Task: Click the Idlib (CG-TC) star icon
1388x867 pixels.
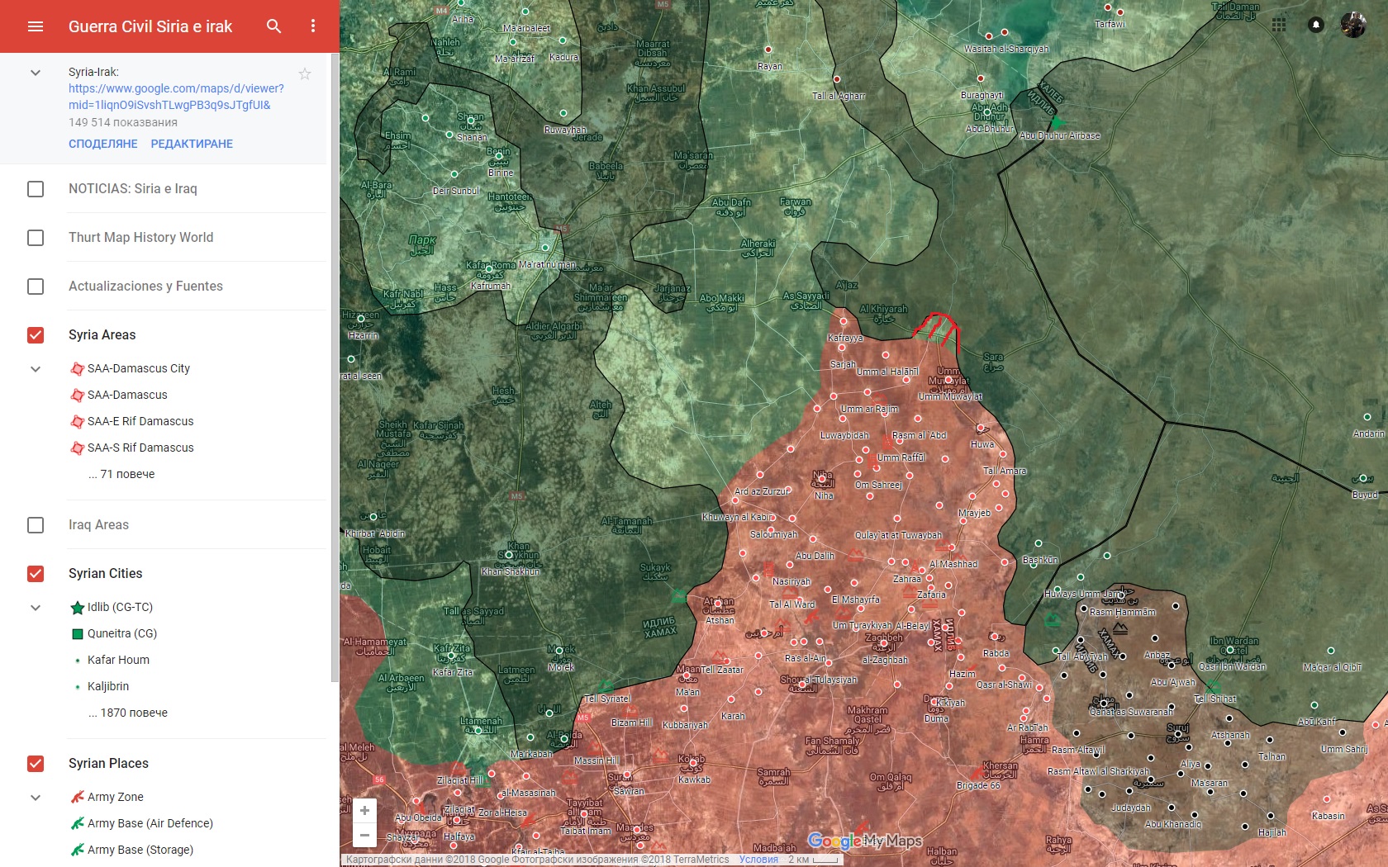Action: pyautogui.click(x=78, y=608)
